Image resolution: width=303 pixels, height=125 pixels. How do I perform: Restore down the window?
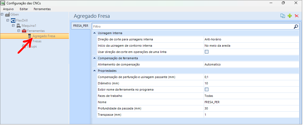pos(283,3)
